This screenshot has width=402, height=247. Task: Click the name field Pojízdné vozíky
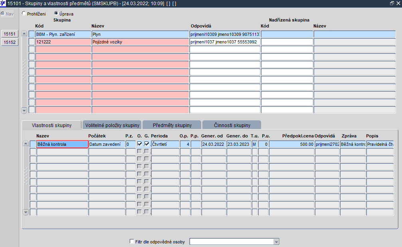click(140, 42)
